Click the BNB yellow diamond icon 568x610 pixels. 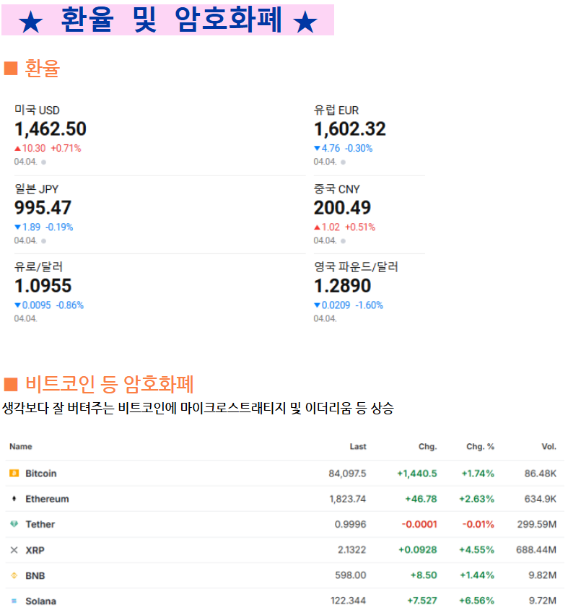[14, 575]
